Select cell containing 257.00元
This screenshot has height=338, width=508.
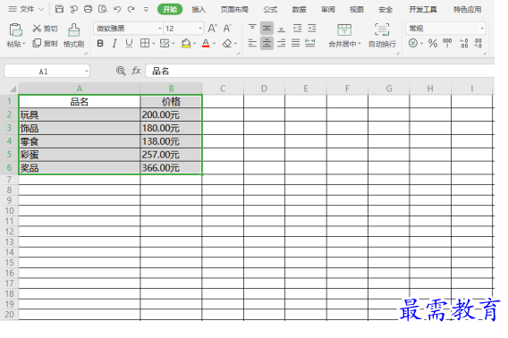[x=171, y=155]
